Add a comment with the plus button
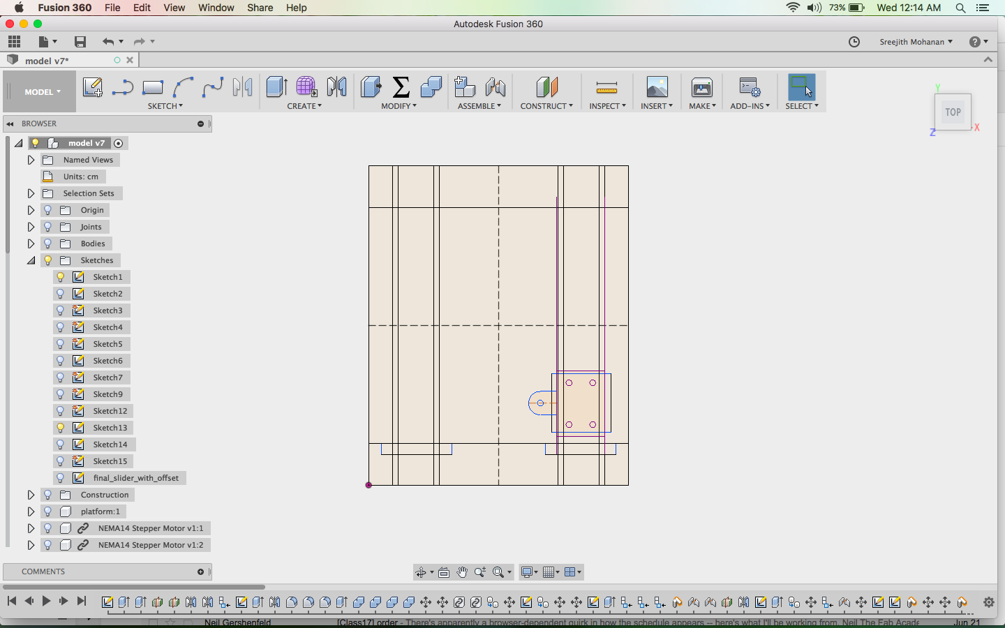1005x628 pixels. coord(200,571)
